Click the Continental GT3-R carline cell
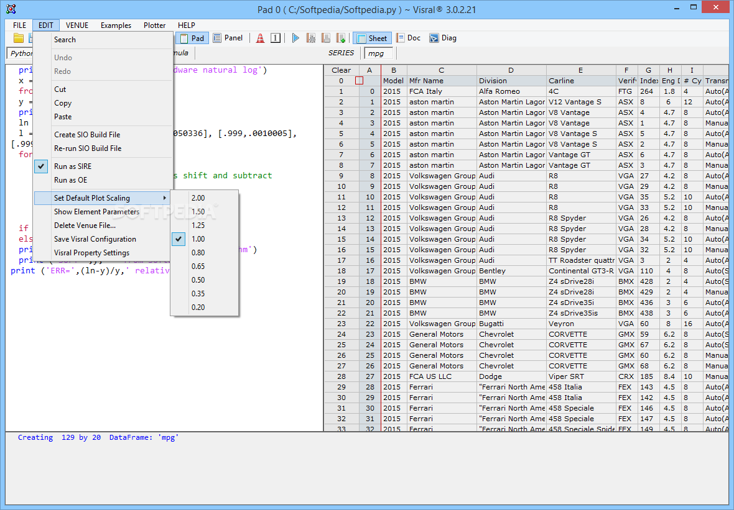Screen dimensions: 734x510 click(581, 271)
